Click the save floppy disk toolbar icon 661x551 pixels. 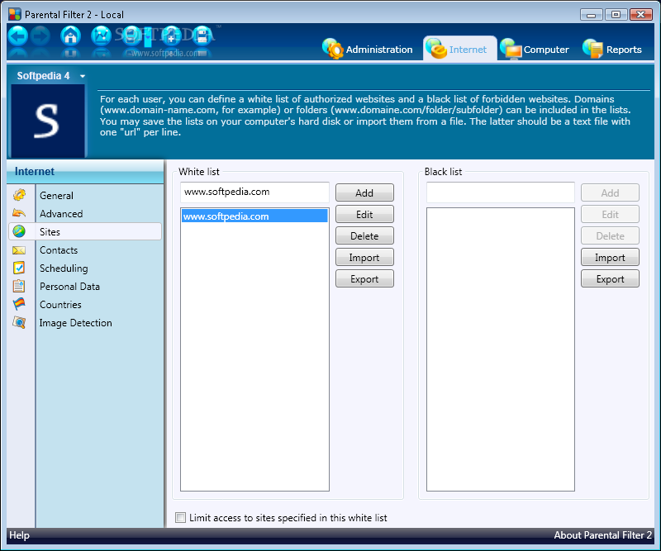202,36
